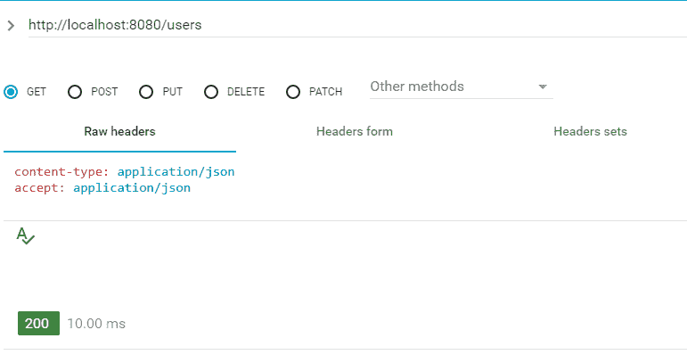The width and height of the screenshot is (687, 363).
Task: Open the Headers form tab
Action: [354, 131]
